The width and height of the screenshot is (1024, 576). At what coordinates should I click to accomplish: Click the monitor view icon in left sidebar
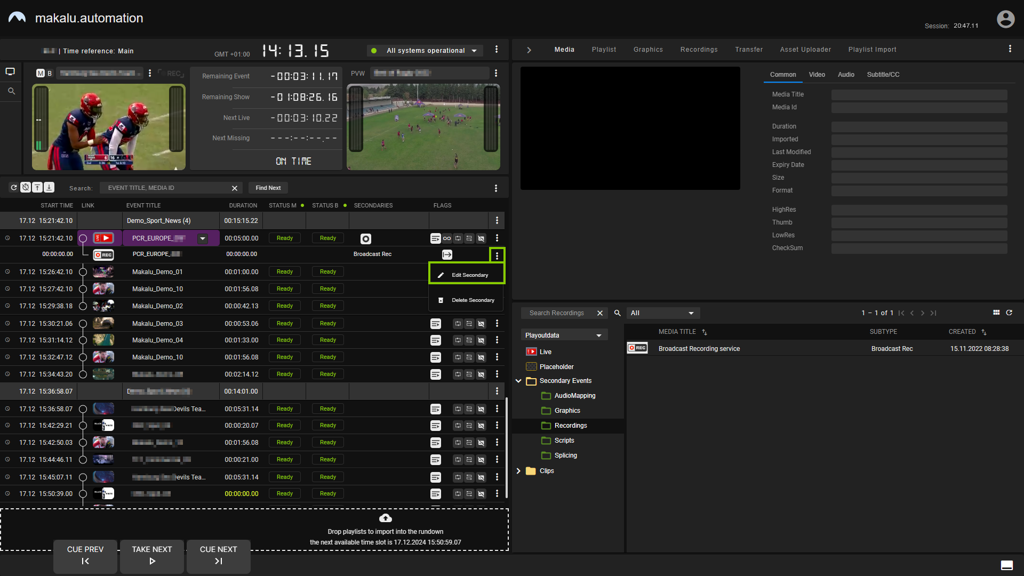(x=10, y=71)
